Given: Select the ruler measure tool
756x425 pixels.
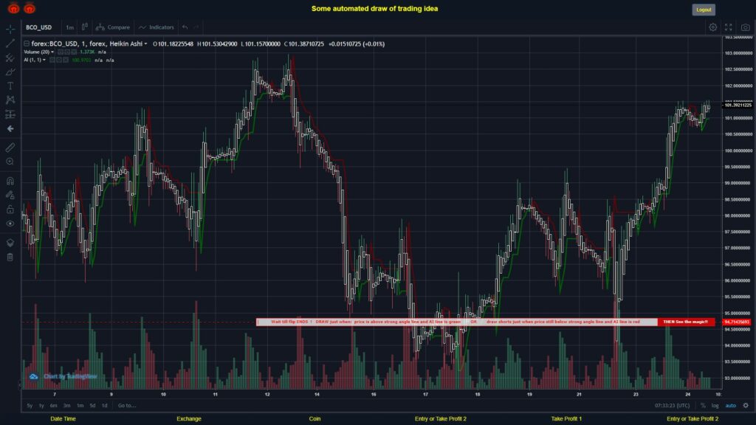Looking at the screenshot, I should tap(10, 148).
